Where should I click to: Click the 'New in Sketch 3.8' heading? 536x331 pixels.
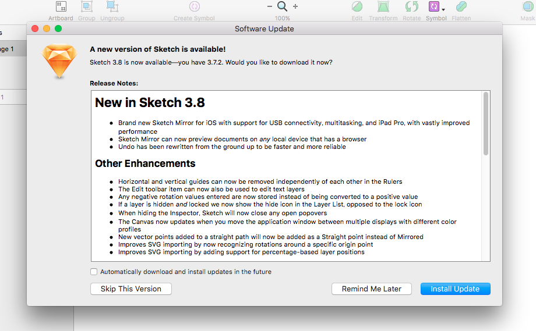pos(150,102)
